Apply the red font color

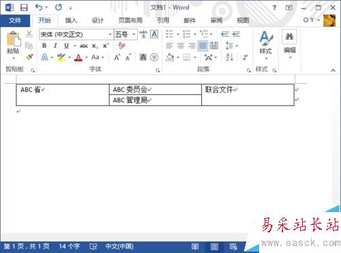[x=78, y=57]
